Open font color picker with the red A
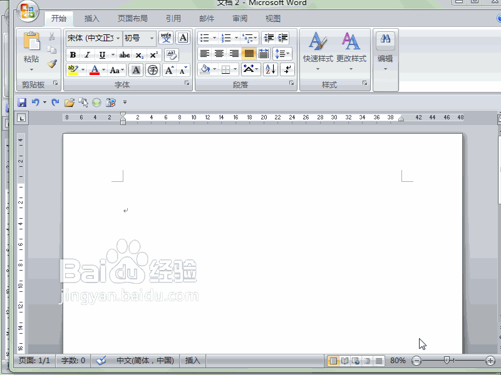Image resolution: width=501 pixels, height=375 pixels. point(94,70)
